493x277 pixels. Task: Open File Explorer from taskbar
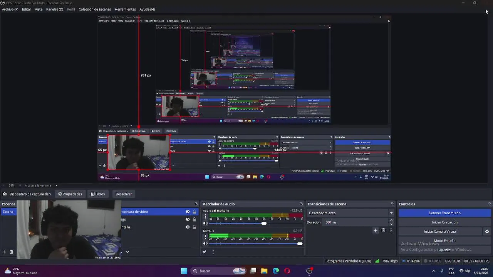(x=264, y=271)
